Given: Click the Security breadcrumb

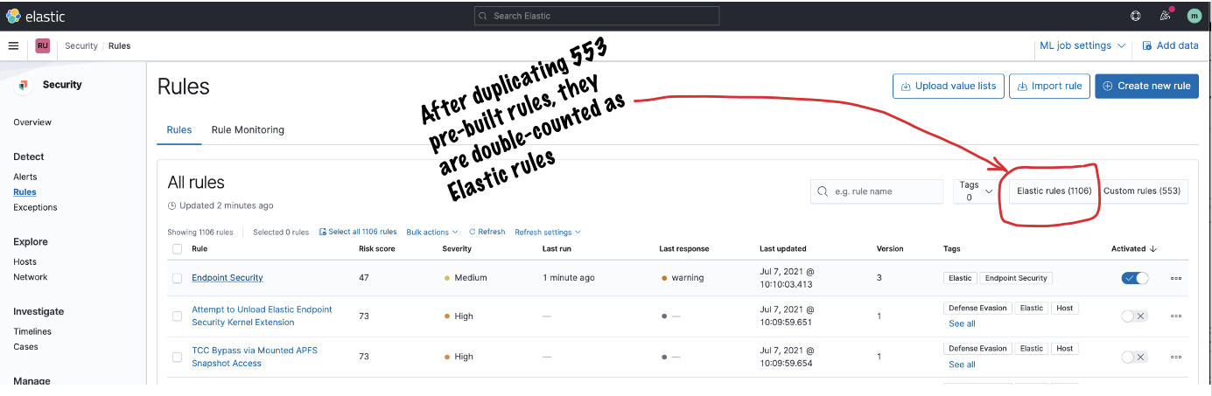Looking at the screenshot, I should pyautogui.click(x=81, y=46).
